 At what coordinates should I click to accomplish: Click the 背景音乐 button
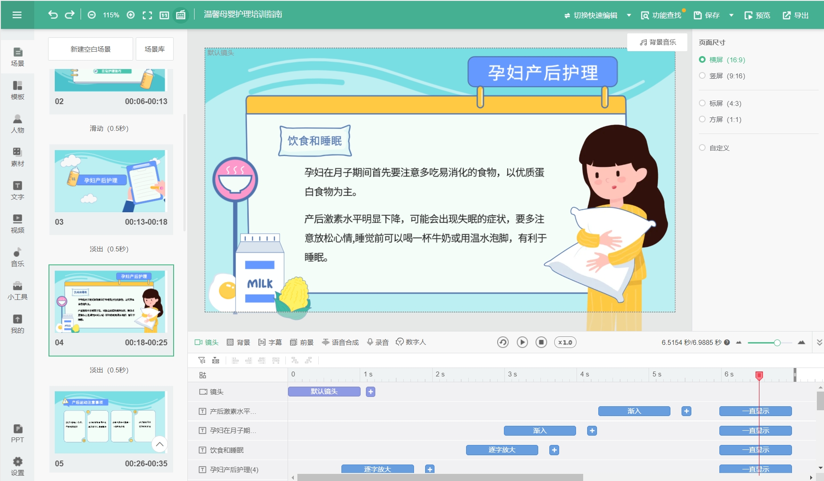[x=658, y=42]
